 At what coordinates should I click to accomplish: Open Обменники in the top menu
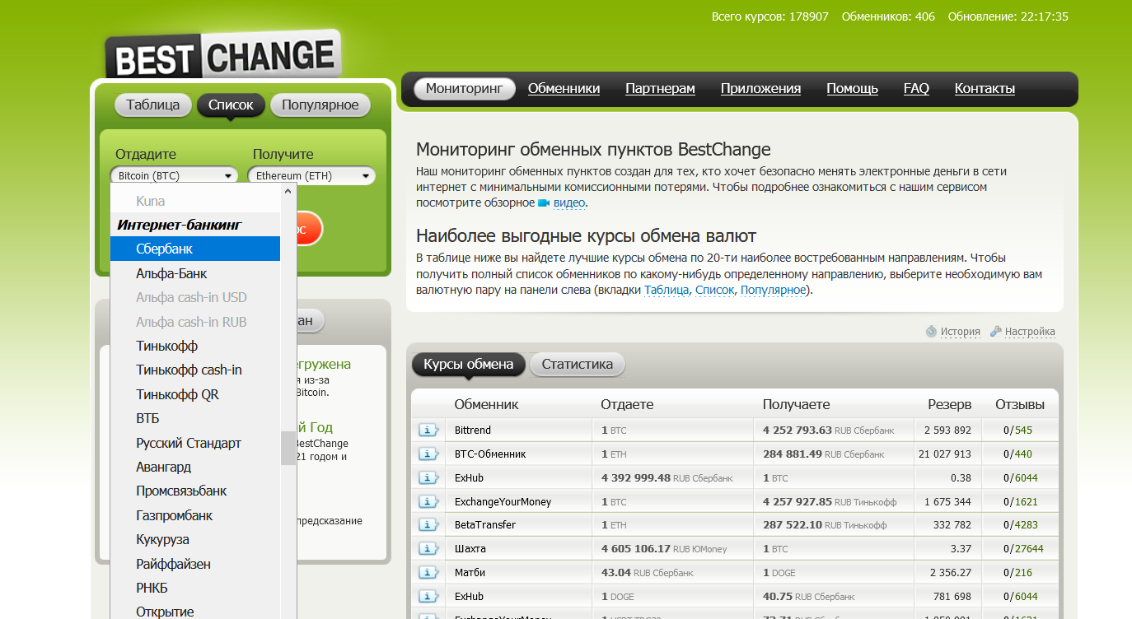pyautogui.click(x=564, y=89)
